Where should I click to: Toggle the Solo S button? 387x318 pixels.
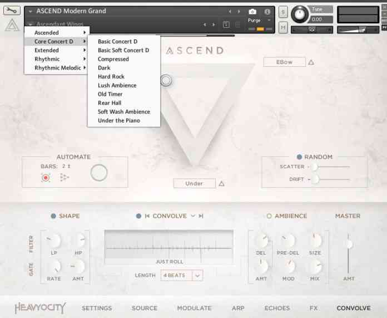point(283,12)
